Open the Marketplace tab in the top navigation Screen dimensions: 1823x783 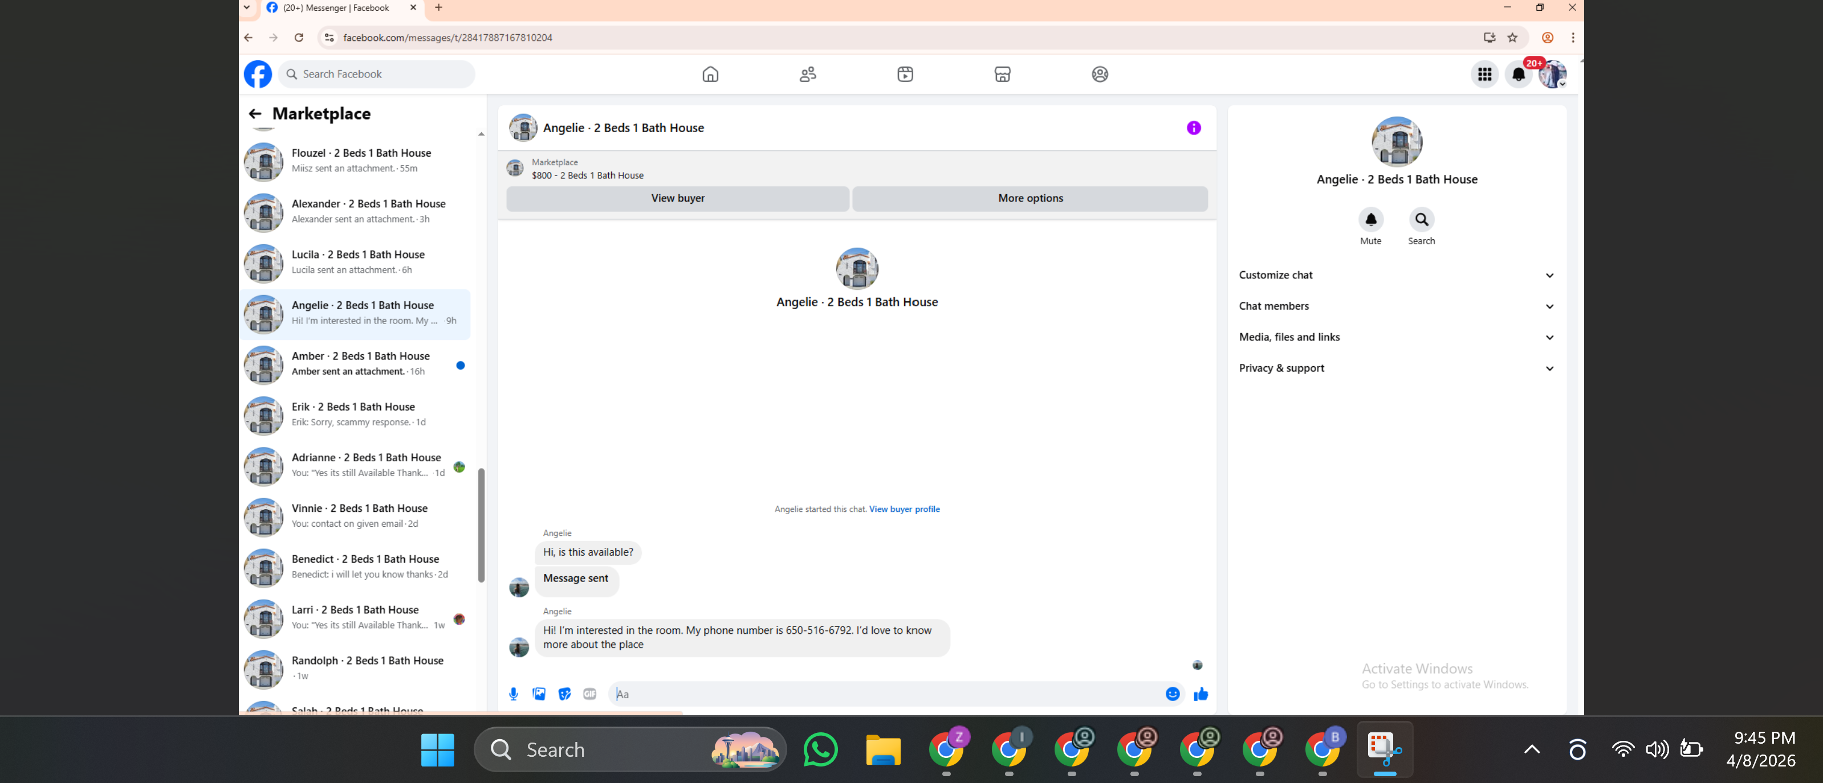point(1002,74)
